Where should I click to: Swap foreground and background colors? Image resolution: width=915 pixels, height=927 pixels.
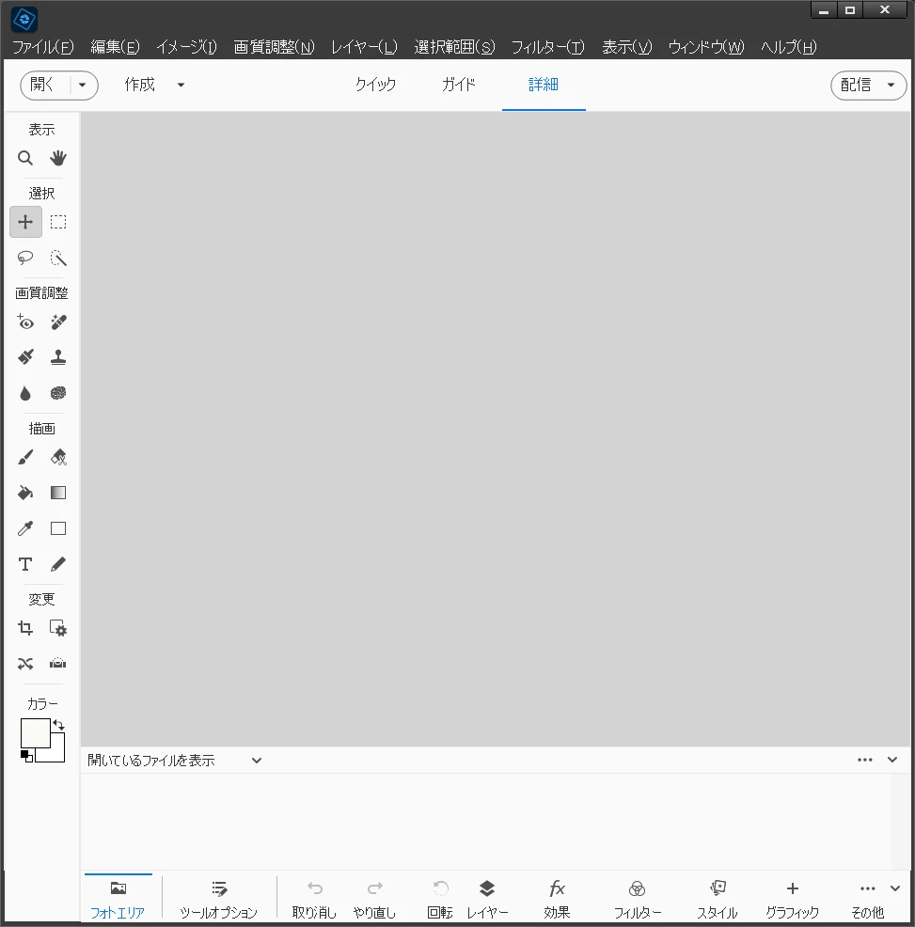coord(58,725)
